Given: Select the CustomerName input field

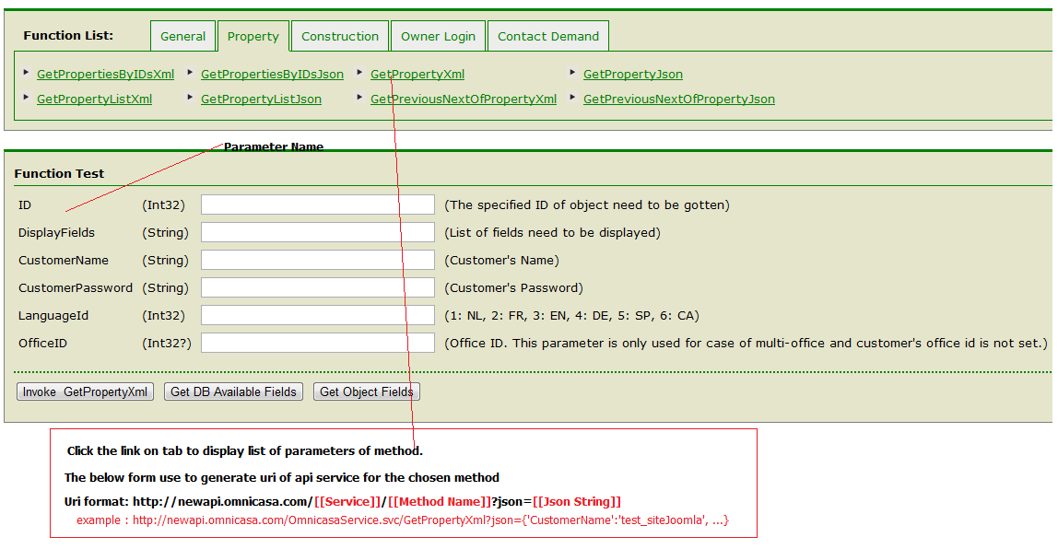Looking at the screenshot, I should (317, 260).
